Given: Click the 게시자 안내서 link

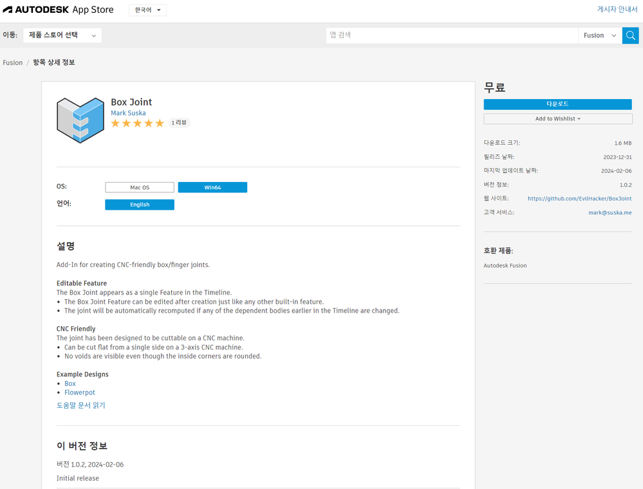Looking at the screenshot, I should [x=617, y=9].
